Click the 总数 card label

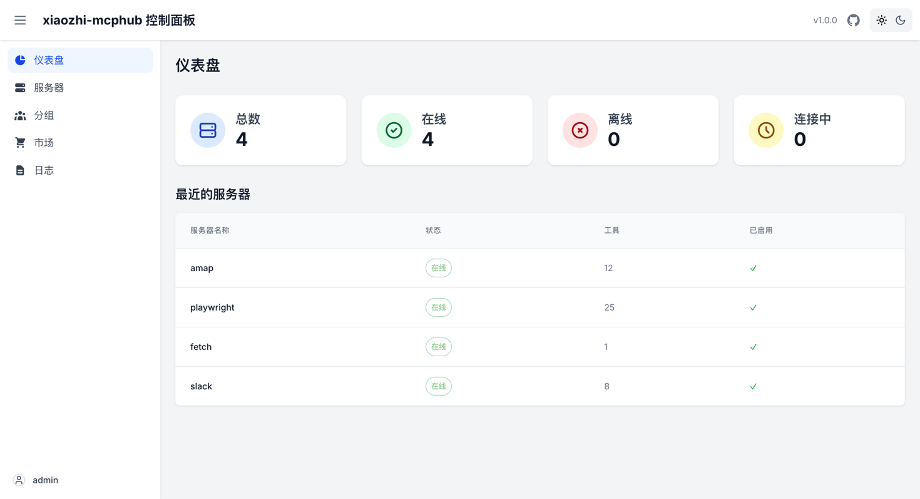pos(248,119)
